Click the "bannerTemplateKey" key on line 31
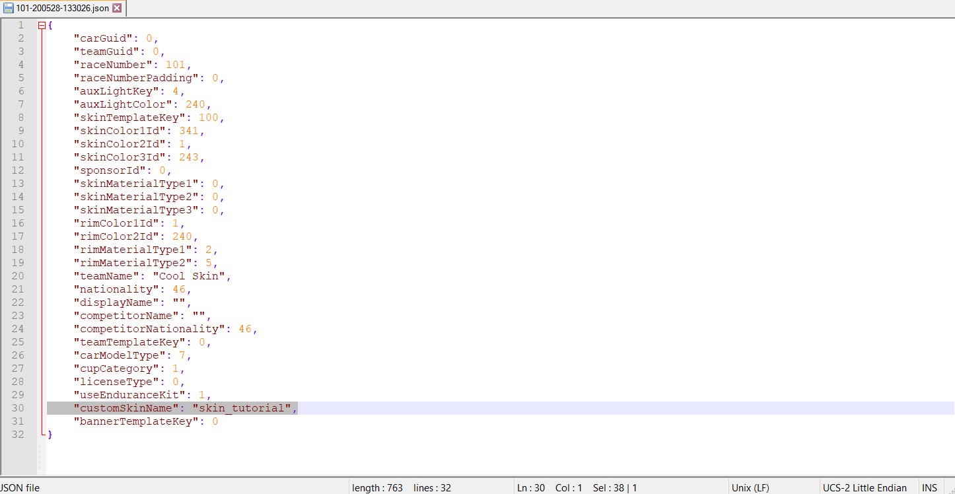This screenshot has width=955, height=494. coord(136,421)
